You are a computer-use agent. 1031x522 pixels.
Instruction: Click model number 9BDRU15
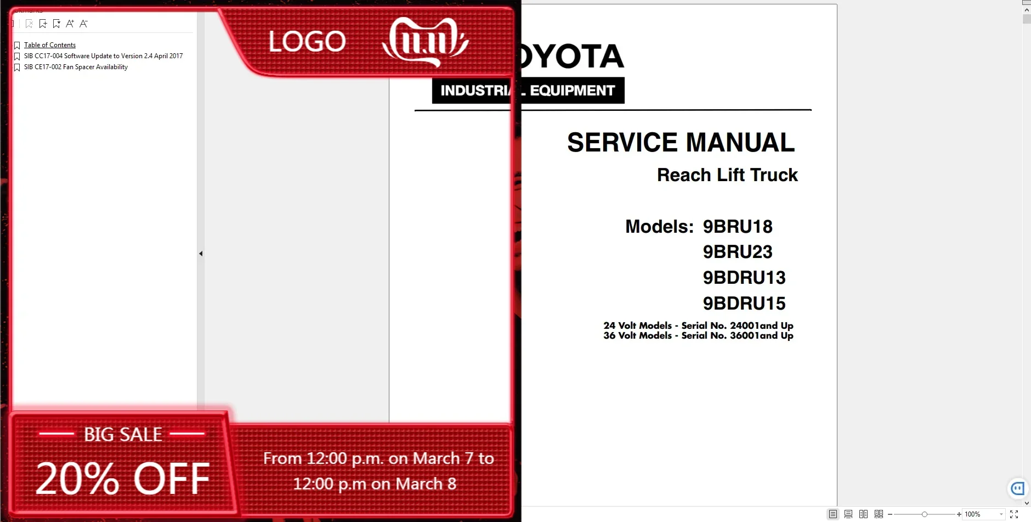pos(744,304)
